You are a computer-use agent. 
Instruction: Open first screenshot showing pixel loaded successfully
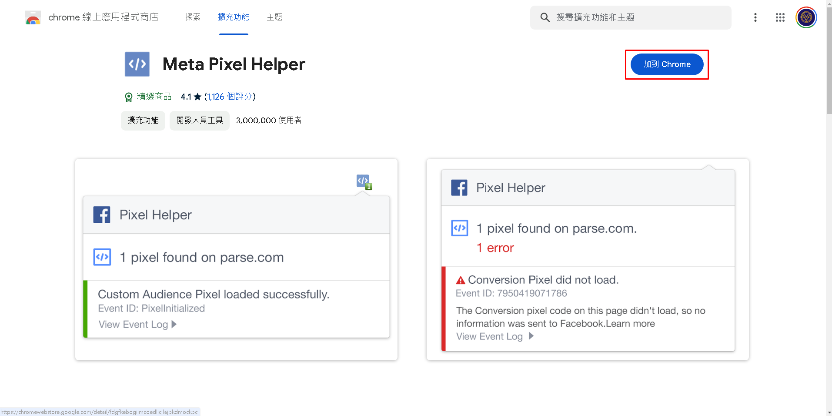[236, 259]
